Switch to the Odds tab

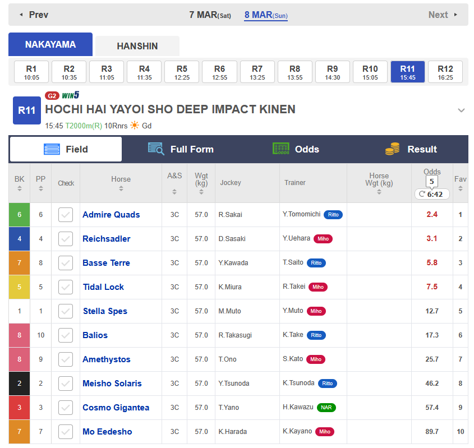[x=296, y=149]
